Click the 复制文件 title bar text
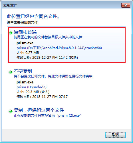Viewport: 133px width, 143px height. (x=10, y=5)
